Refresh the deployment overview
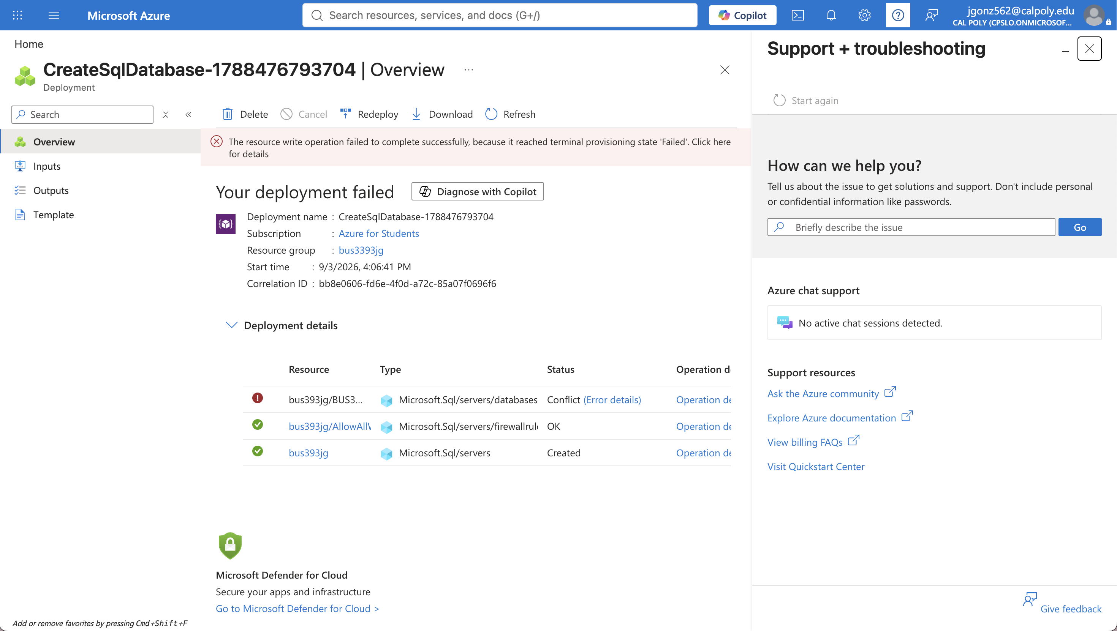Screen dimensions: 1117x631 pos(510,114)
